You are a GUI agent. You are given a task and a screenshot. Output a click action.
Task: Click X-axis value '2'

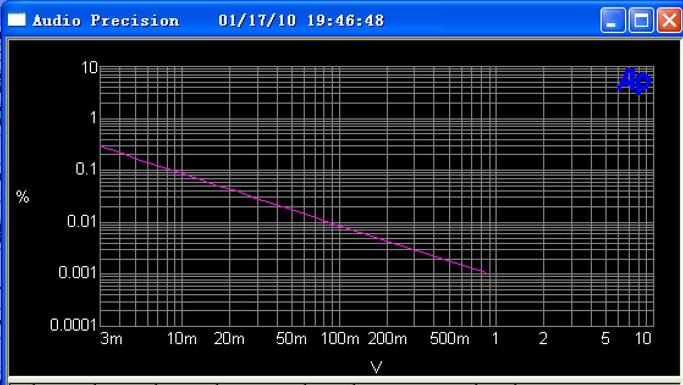[x=542, y=339]
